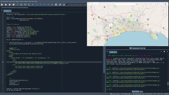Viewport: 169px width, 95px height.
Task: Click the red marker on the map
Action: click(x=107, y=40)
